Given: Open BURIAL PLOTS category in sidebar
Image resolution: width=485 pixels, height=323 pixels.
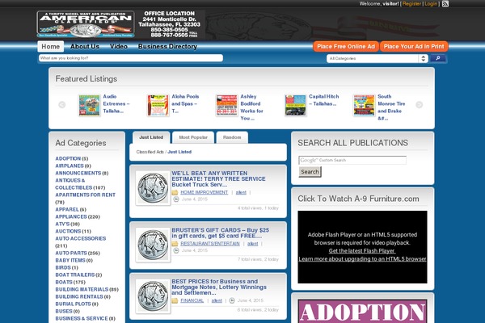Looking at the screenshot, I should (x=73, y=304).
